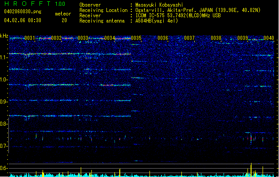Click the 0031 time marker

(30, 38)
